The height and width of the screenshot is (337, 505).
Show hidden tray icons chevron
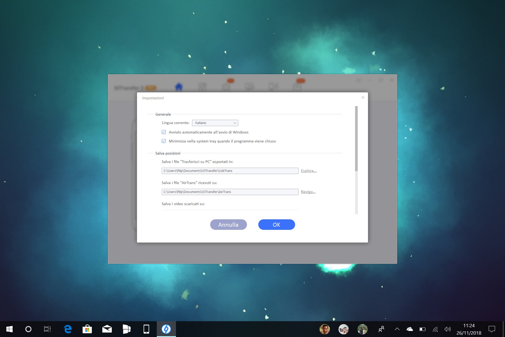point(397,329)
